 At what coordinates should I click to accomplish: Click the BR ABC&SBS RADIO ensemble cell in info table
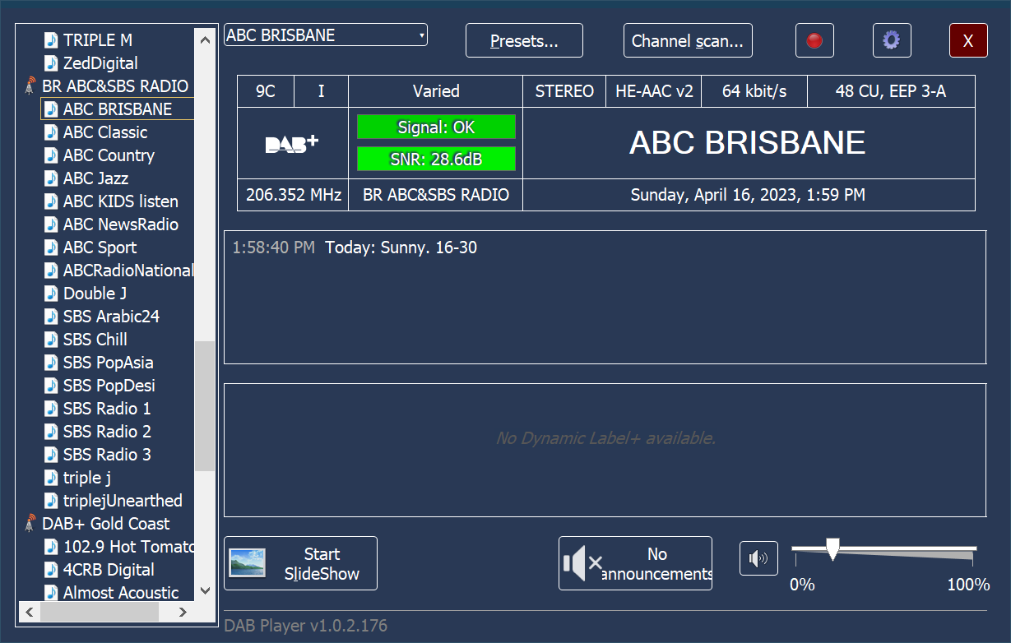point(436,195)
